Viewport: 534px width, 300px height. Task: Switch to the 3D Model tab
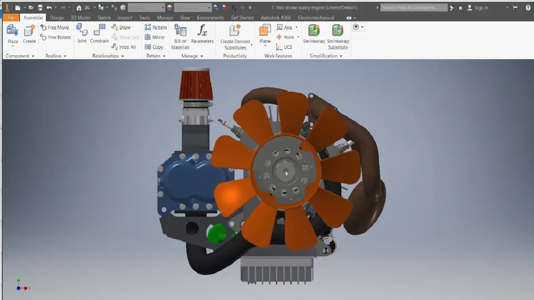pos(81,18)
